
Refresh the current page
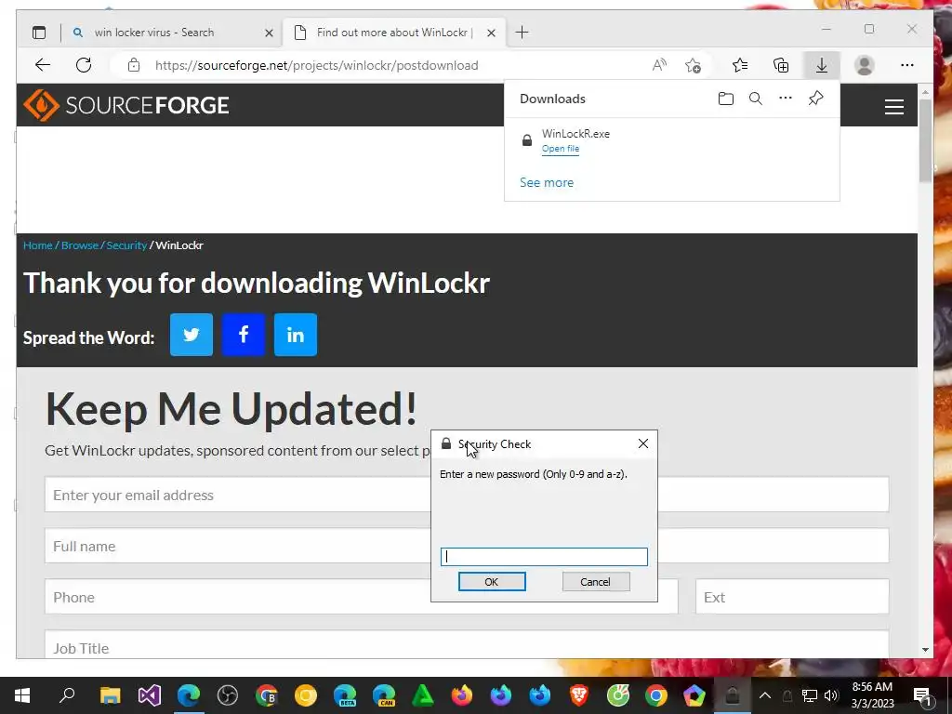click(84, 65)
